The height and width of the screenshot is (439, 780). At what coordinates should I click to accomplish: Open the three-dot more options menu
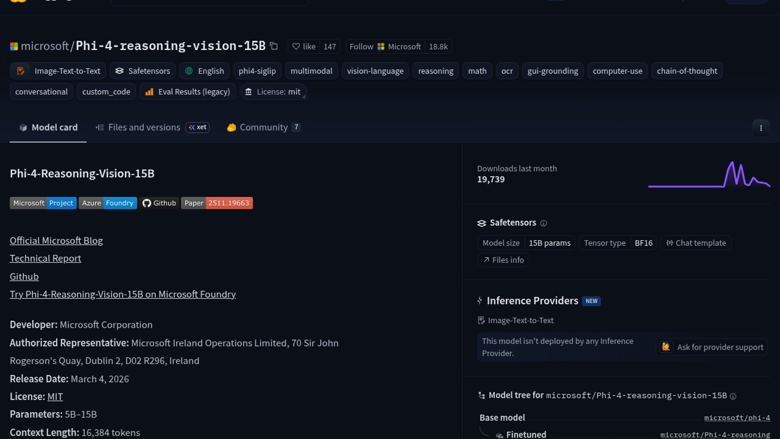pos(761,128)
